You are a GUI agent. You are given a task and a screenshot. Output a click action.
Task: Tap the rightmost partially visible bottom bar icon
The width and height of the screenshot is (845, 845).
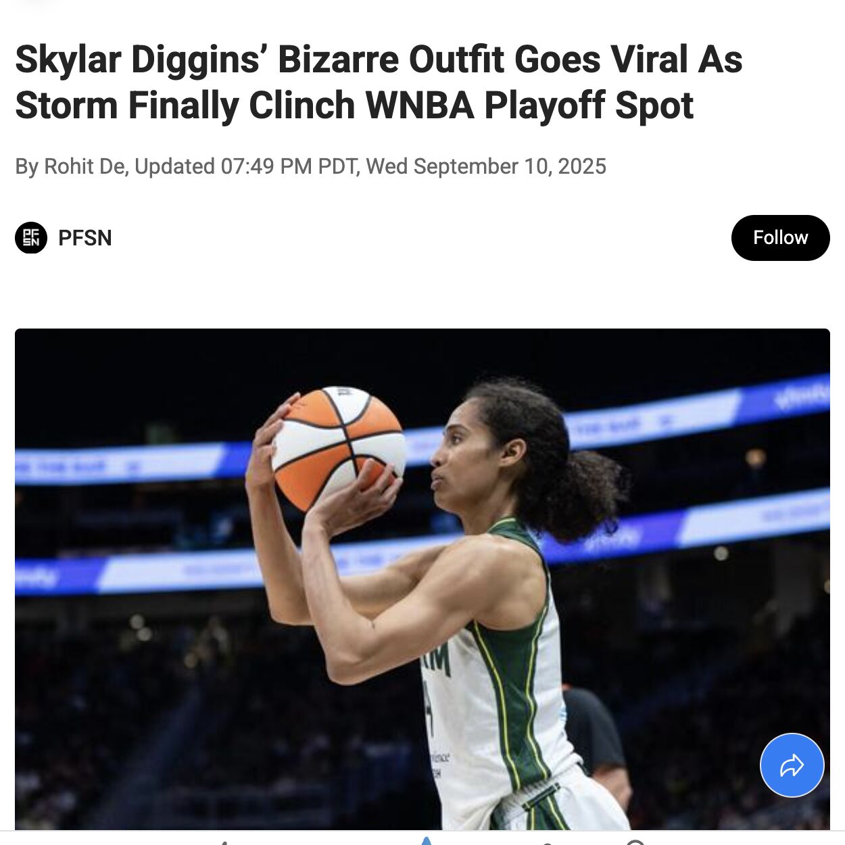tap(635, 842)
